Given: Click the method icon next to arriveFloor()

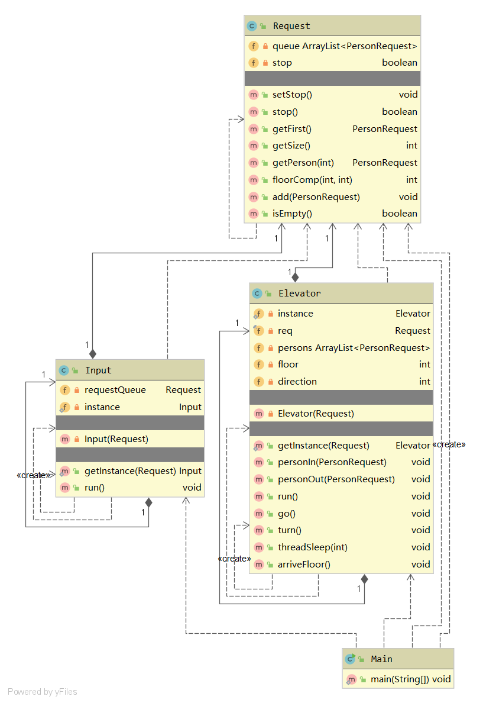Looking at the screenshot, I should click(x=258, y=565).
